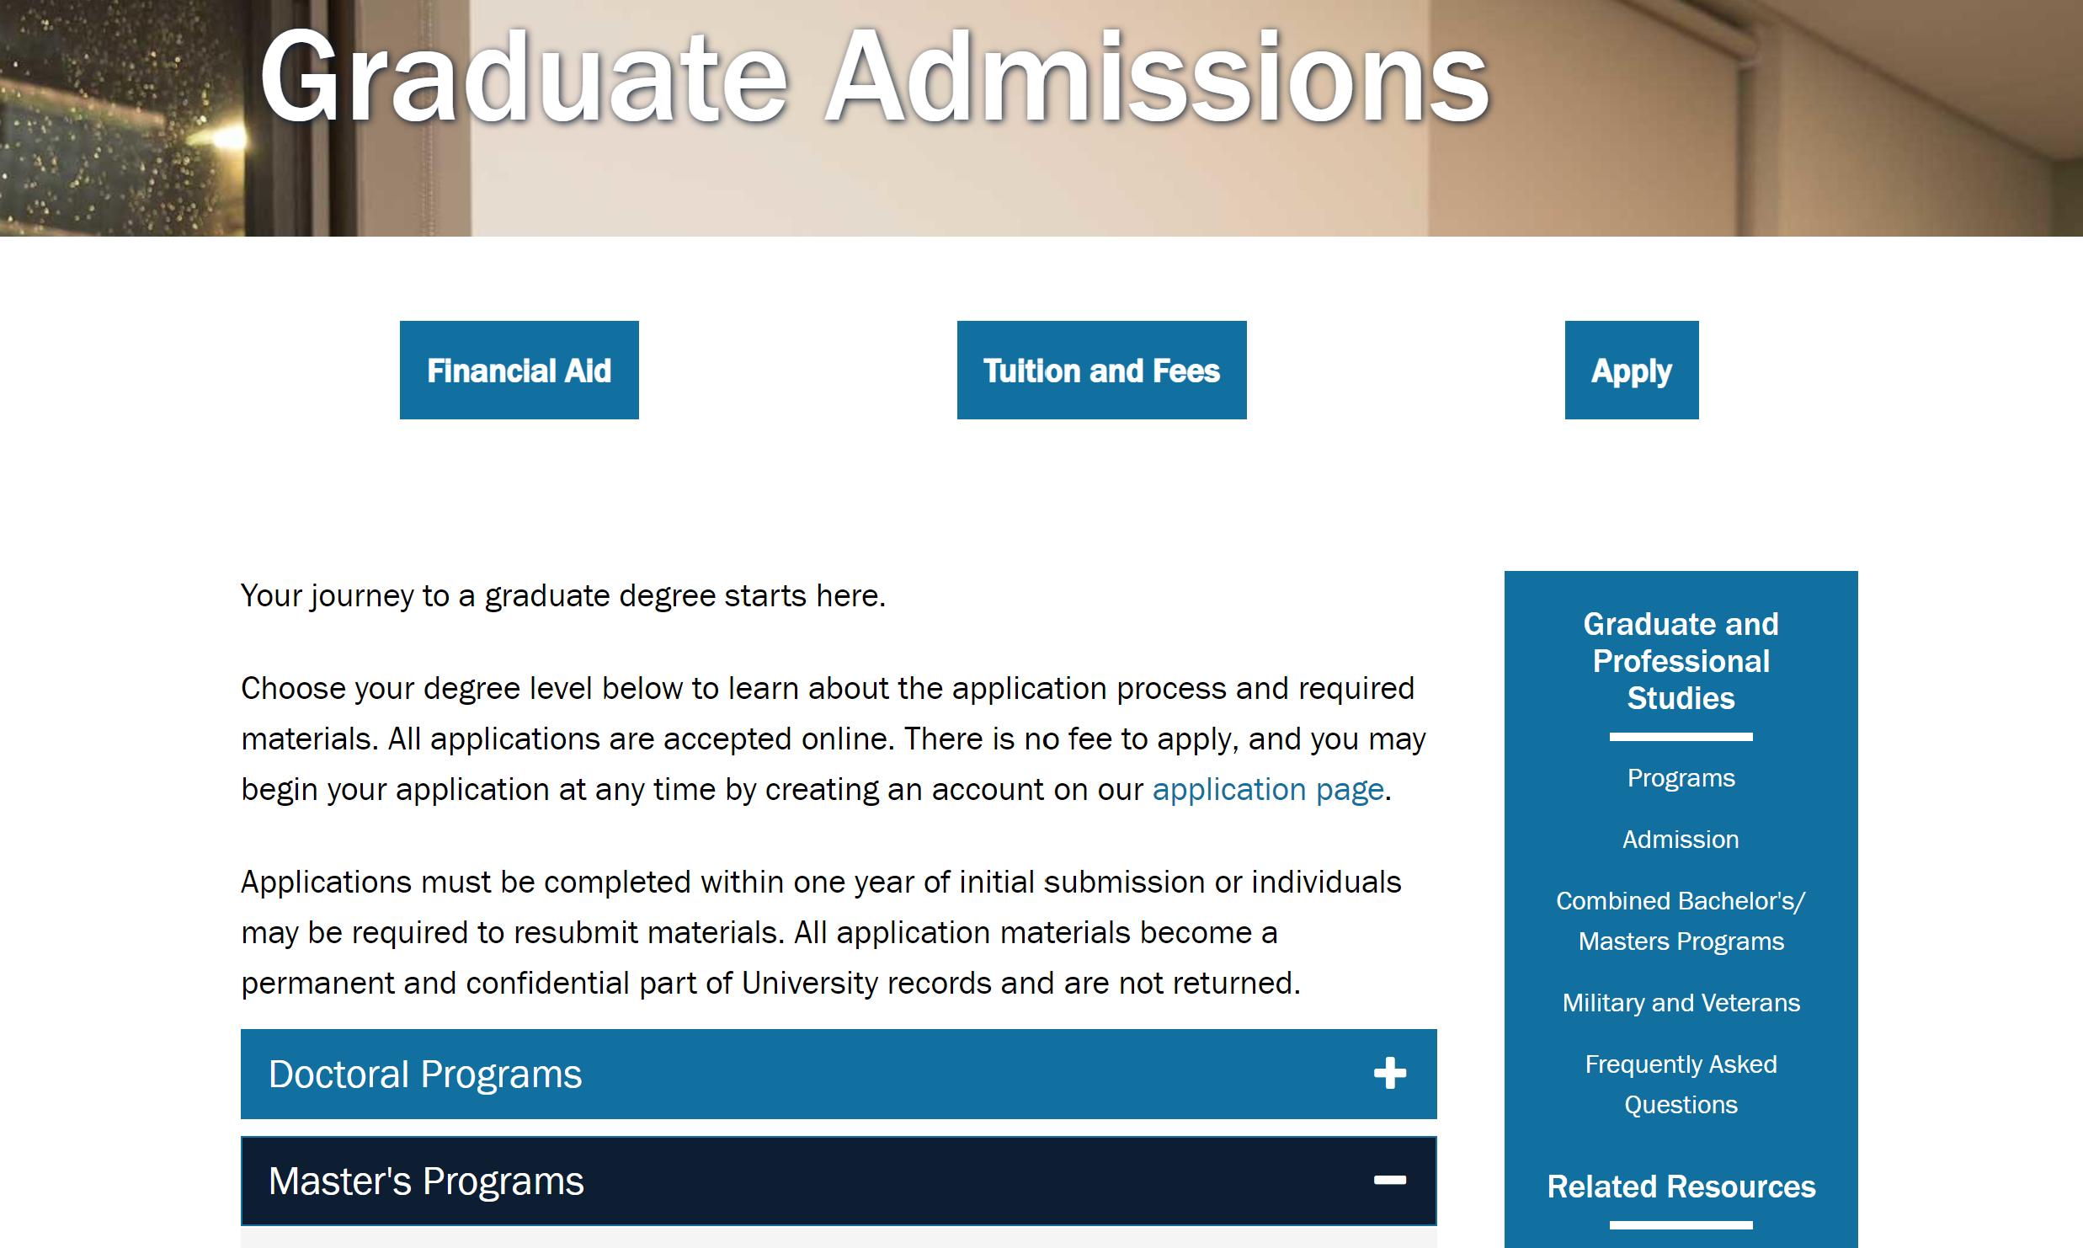The width and height of the screenshot is (2083, 1248).
Task: Click the Graduate and Professional Studies heading
Action: pyautogui.click(x=1681, y=661)
